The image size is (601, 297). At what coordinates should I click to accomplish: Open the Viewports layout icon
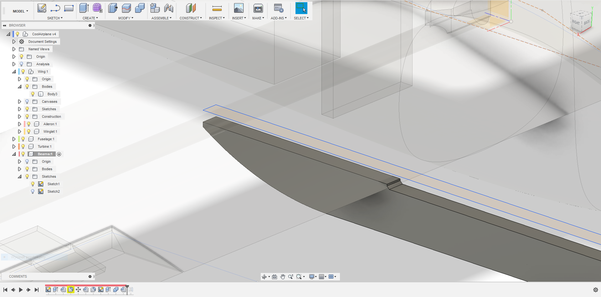tap(331, 277)
